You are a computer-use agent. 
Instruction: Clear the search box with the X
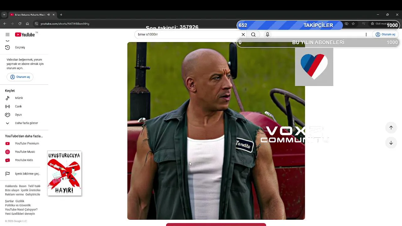coord(243,35)
